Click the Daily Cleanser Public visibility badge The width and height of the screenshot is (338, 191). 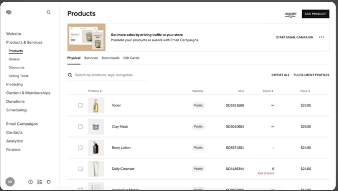198,169
